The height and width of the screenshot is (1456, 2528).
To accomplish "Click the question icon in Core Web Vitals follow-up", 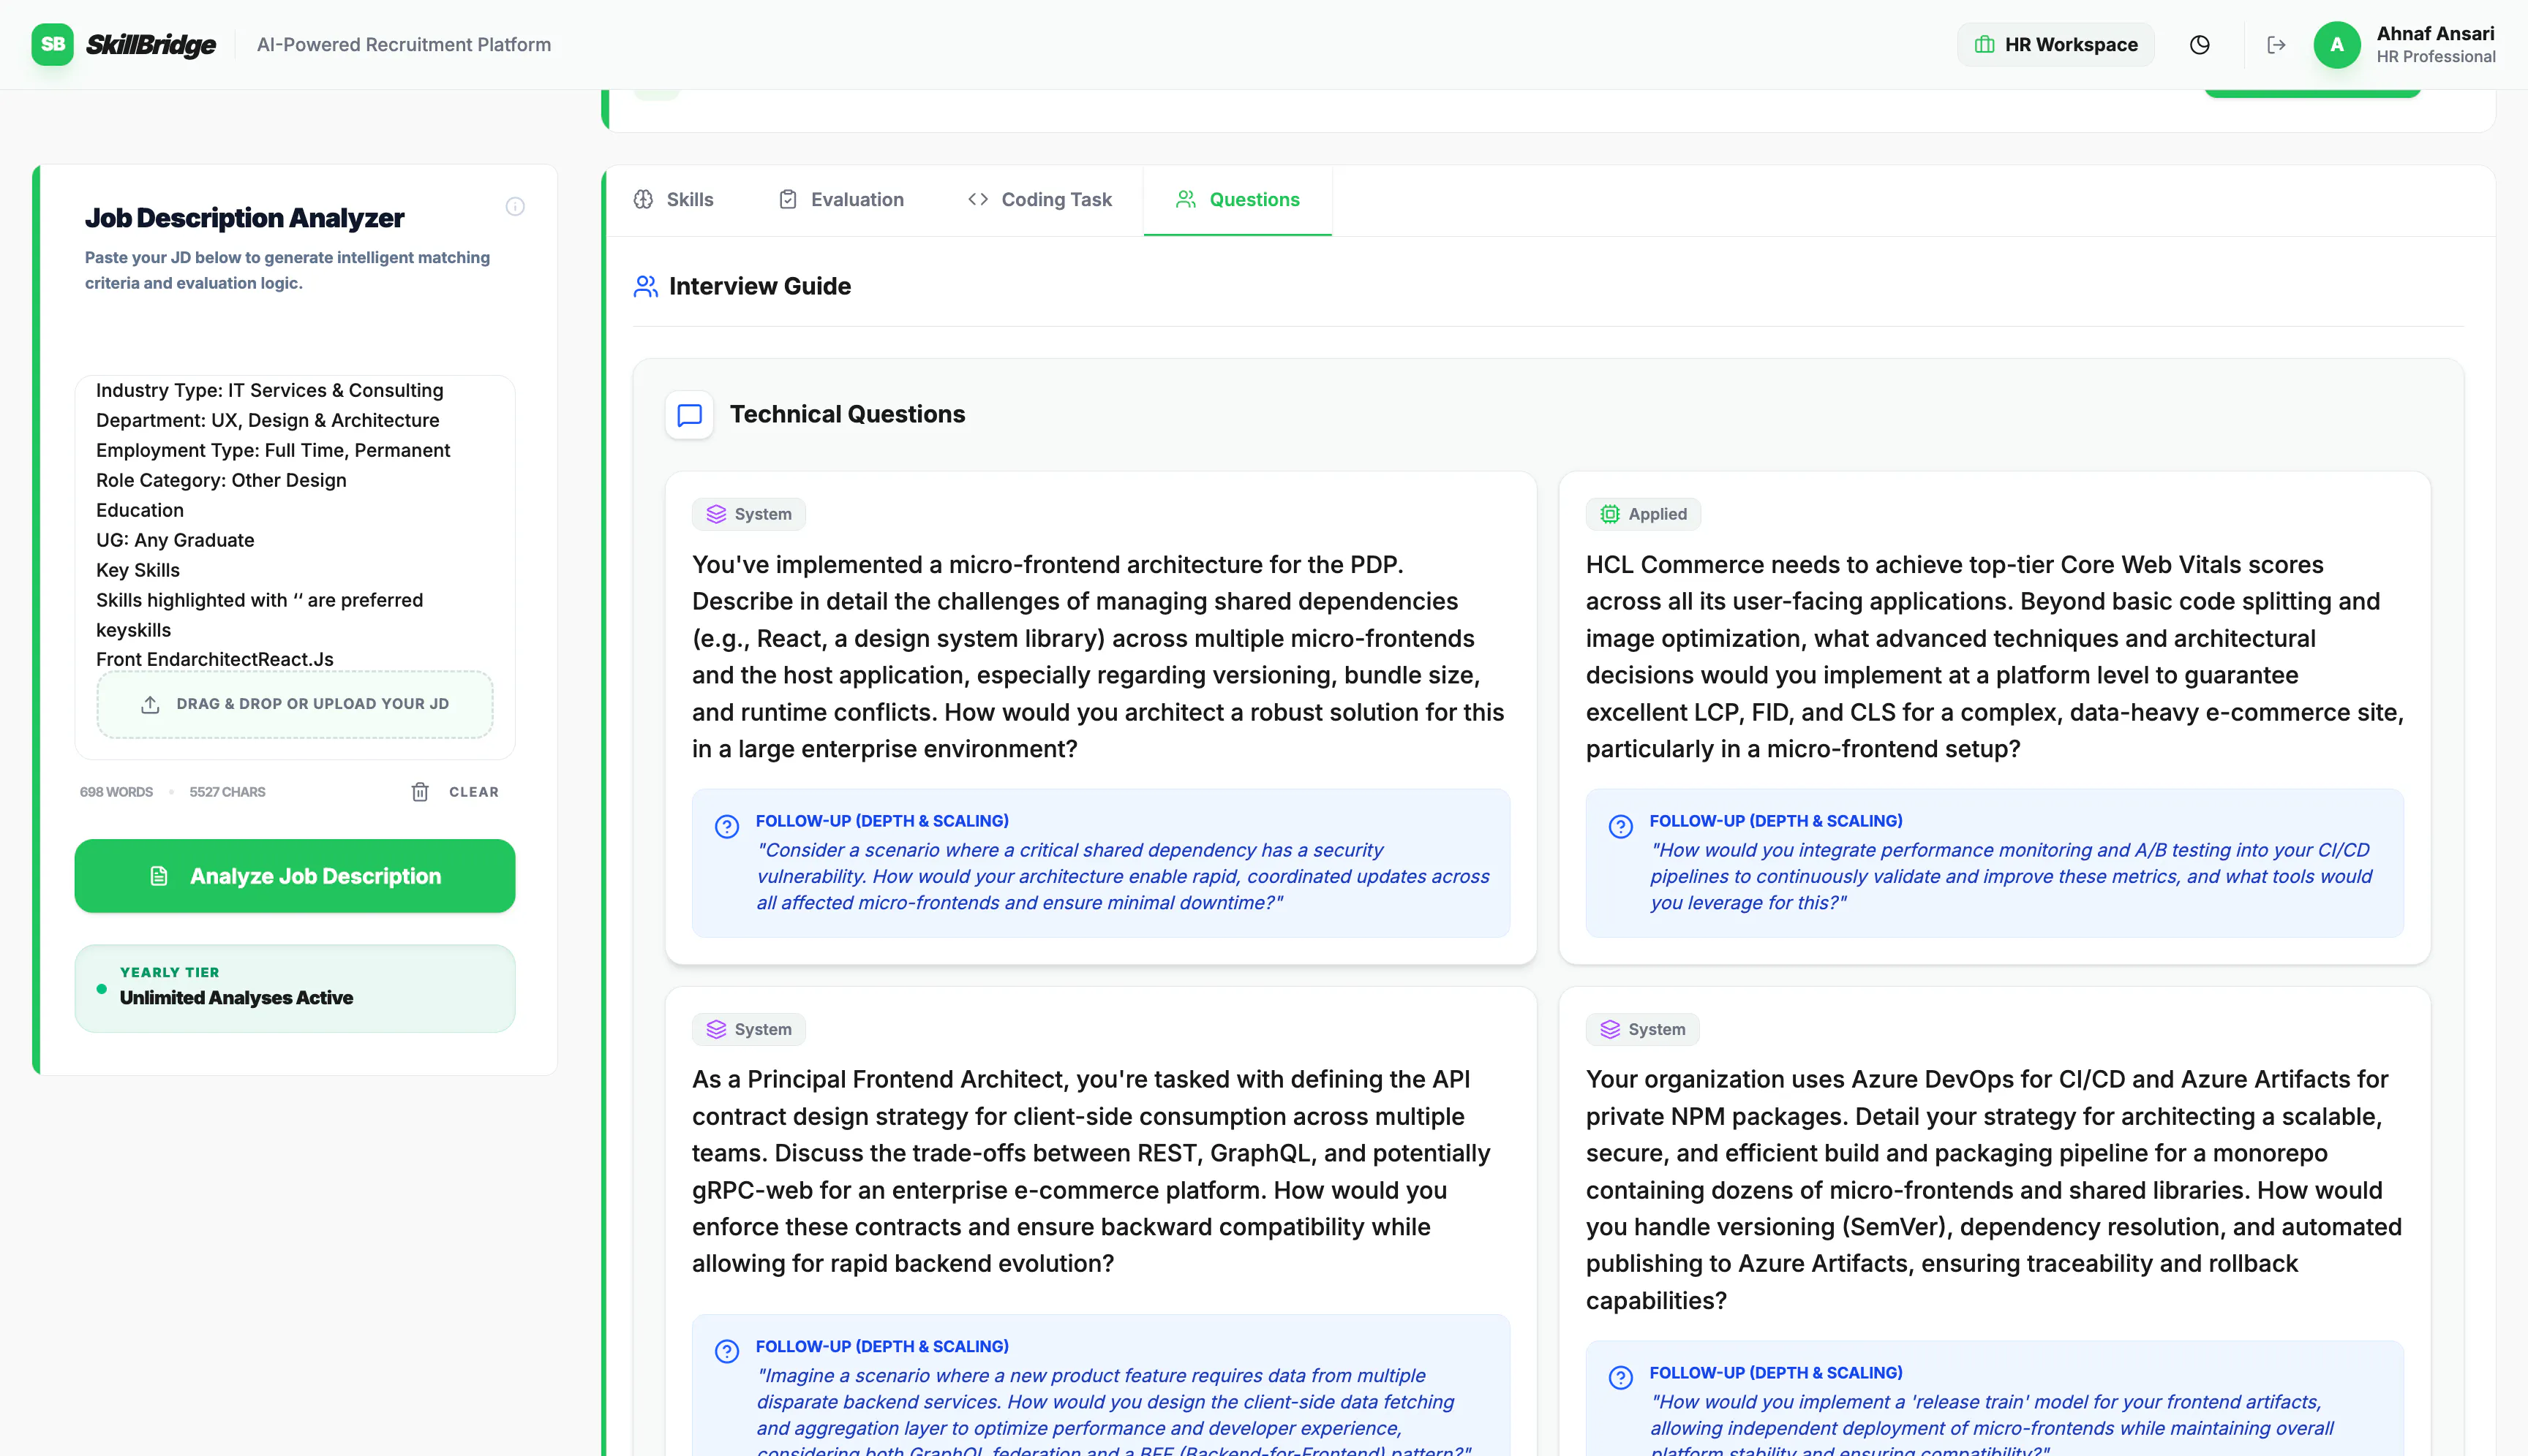I will tap(1620, 827).
